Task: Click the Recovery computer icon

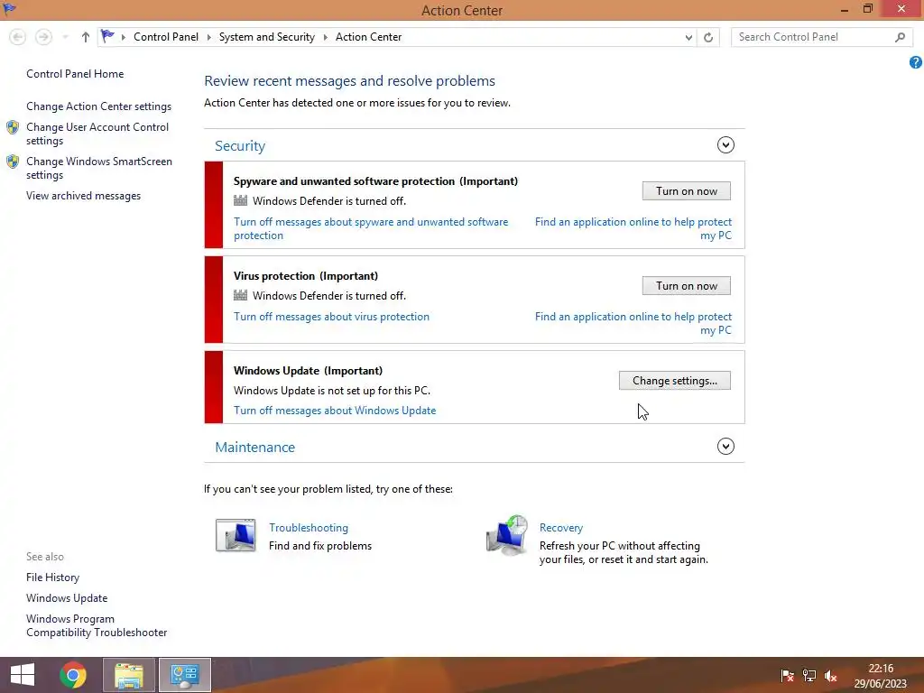Action: coord(507,535)
